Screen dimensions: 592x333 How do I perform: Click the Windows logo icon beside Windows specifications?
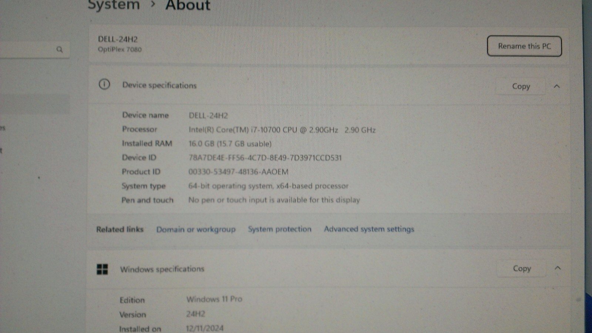click(102, 269)
